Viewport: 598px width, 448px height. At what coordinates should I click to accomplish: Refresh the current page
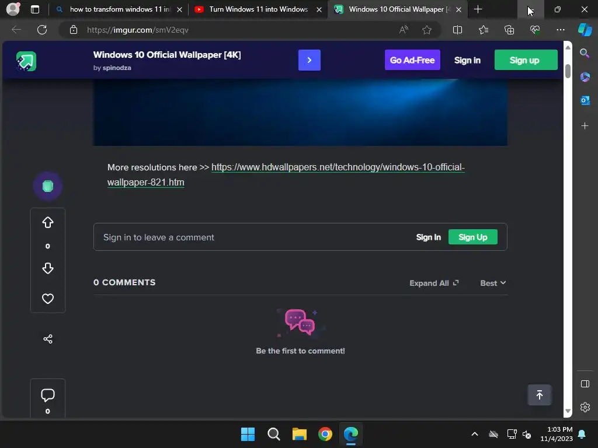pyautogui.click(x=42, y=30)
